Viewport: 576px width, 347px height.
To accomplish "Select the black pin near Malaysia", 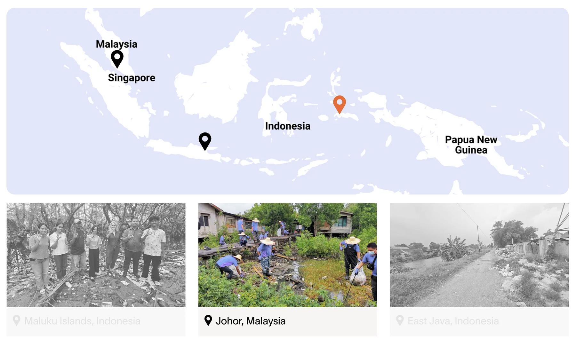I will [x=117, y=59].
